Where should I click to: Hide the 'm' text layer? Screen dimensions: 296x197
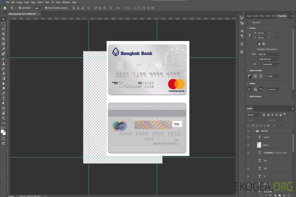(x=248, y=176)
